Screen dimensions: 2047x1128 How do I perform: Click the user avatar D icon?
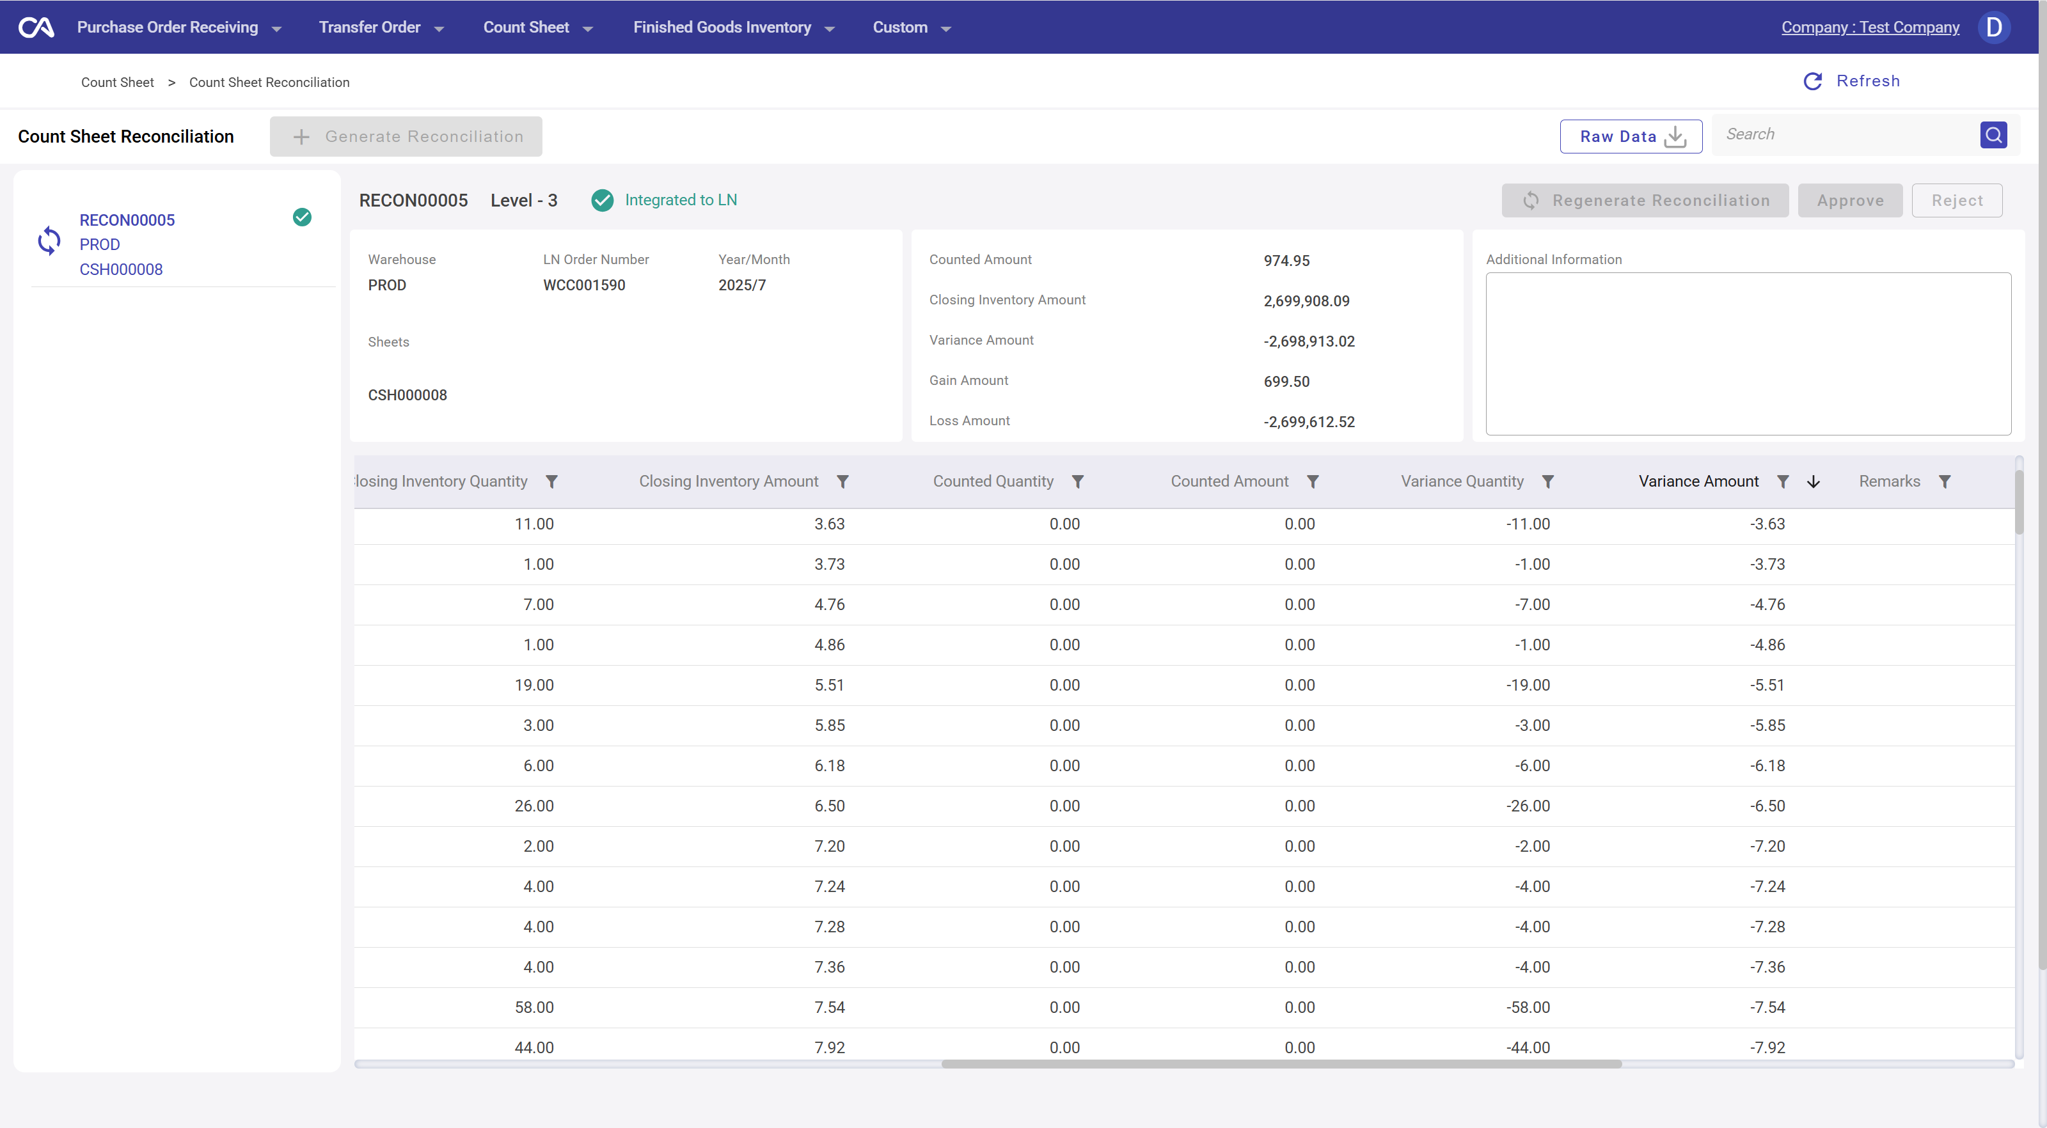1994,27
